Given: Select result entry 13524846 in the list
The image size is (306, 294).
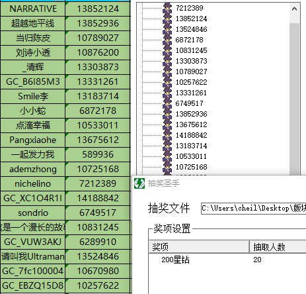Looking at the screenshot, I should (x=191, y=29).
